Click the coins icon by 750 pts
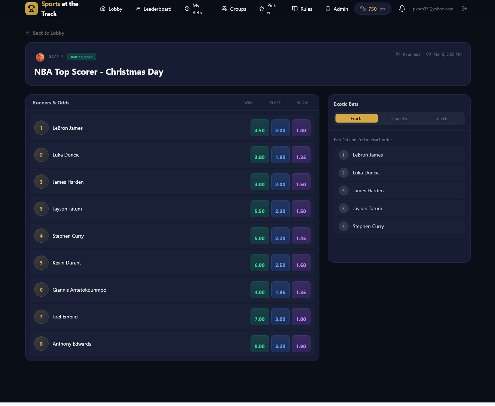Viewport: 495px width, 406px height. tap(363, 9)
